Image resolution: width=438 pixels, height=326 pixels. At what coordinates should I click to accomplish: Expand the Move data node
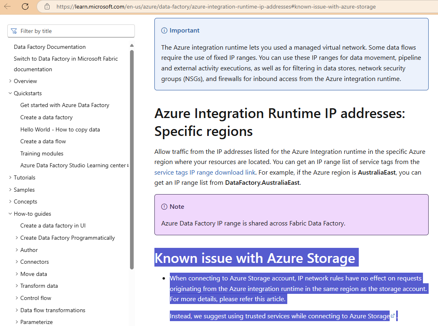click(x=17, y=273)
